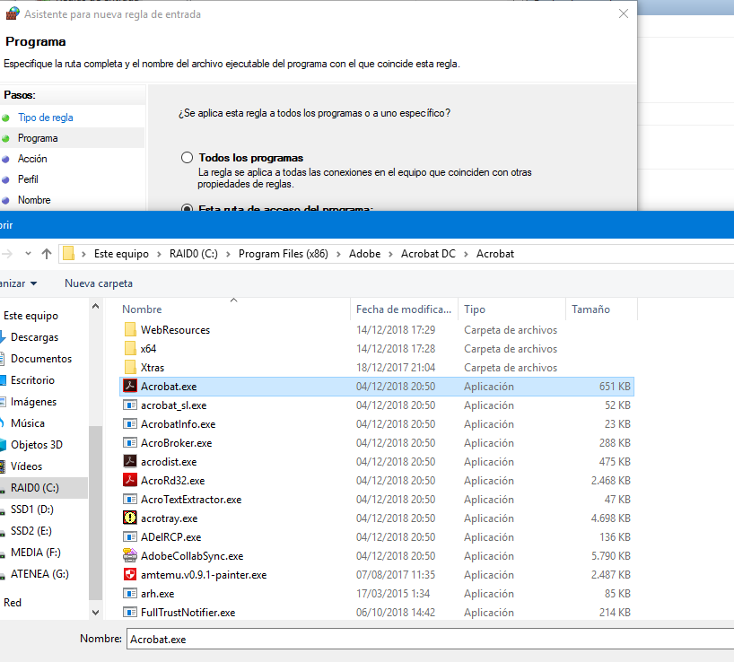The height and width of the screenshot is (662, 734).
Task: Go up one folder level arrow
Action: coord(47,254)
